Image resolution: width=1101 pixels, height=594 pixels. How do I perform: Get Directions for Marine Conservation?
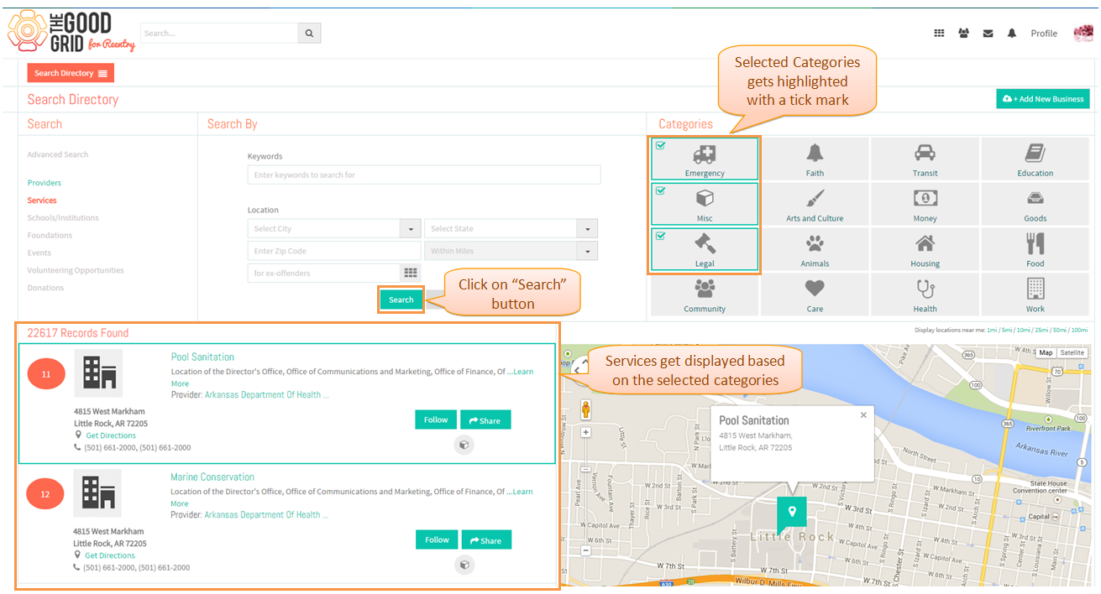[x=109, y=555]
